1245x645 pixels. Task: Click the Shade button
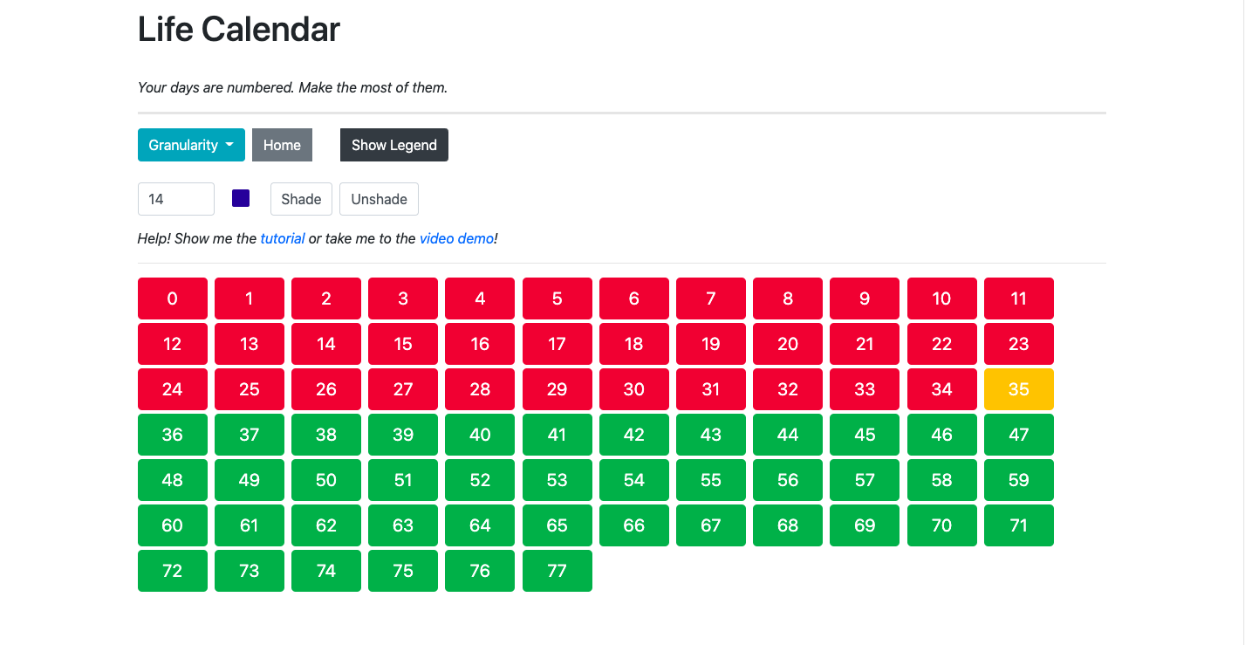click(x=301, y=199)
